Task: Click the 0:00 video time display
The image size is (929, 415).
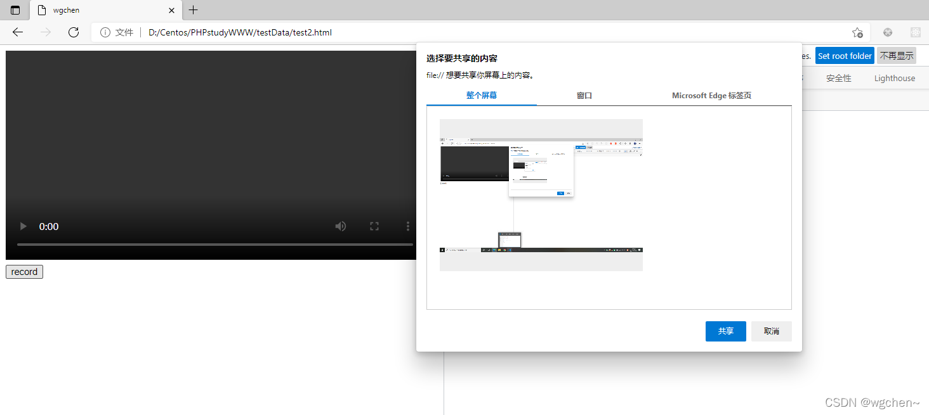Action: 49,226
